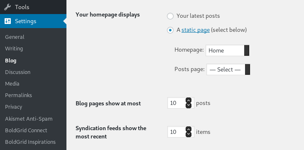304x150 pixels.
Task: Select "A static page" radio option
Action: (x=170, y=30)
